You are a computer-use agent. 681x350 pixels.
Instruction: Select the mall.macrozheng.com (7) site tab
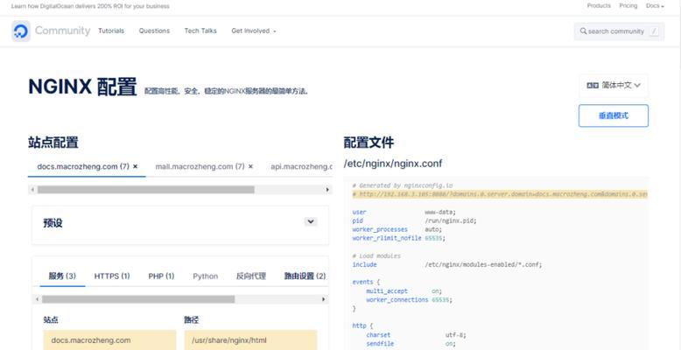point(200,166)
